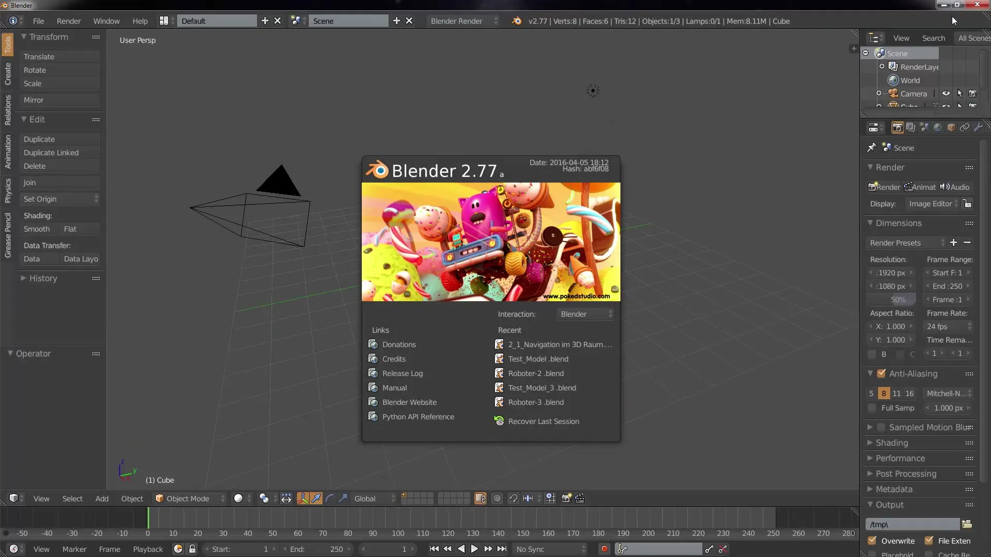Open the Modifiers wrench tab
The width and height of the screenshot is (991, 557).
point(978,127)
